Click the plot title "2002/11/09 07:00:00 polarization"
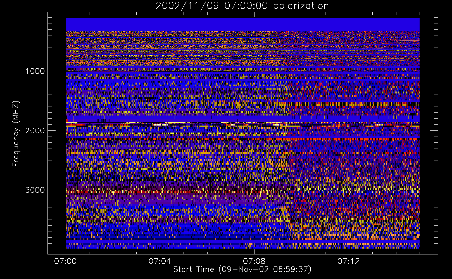Image resolution: width=452 pixels, height=279 pixels. (242, 6)
